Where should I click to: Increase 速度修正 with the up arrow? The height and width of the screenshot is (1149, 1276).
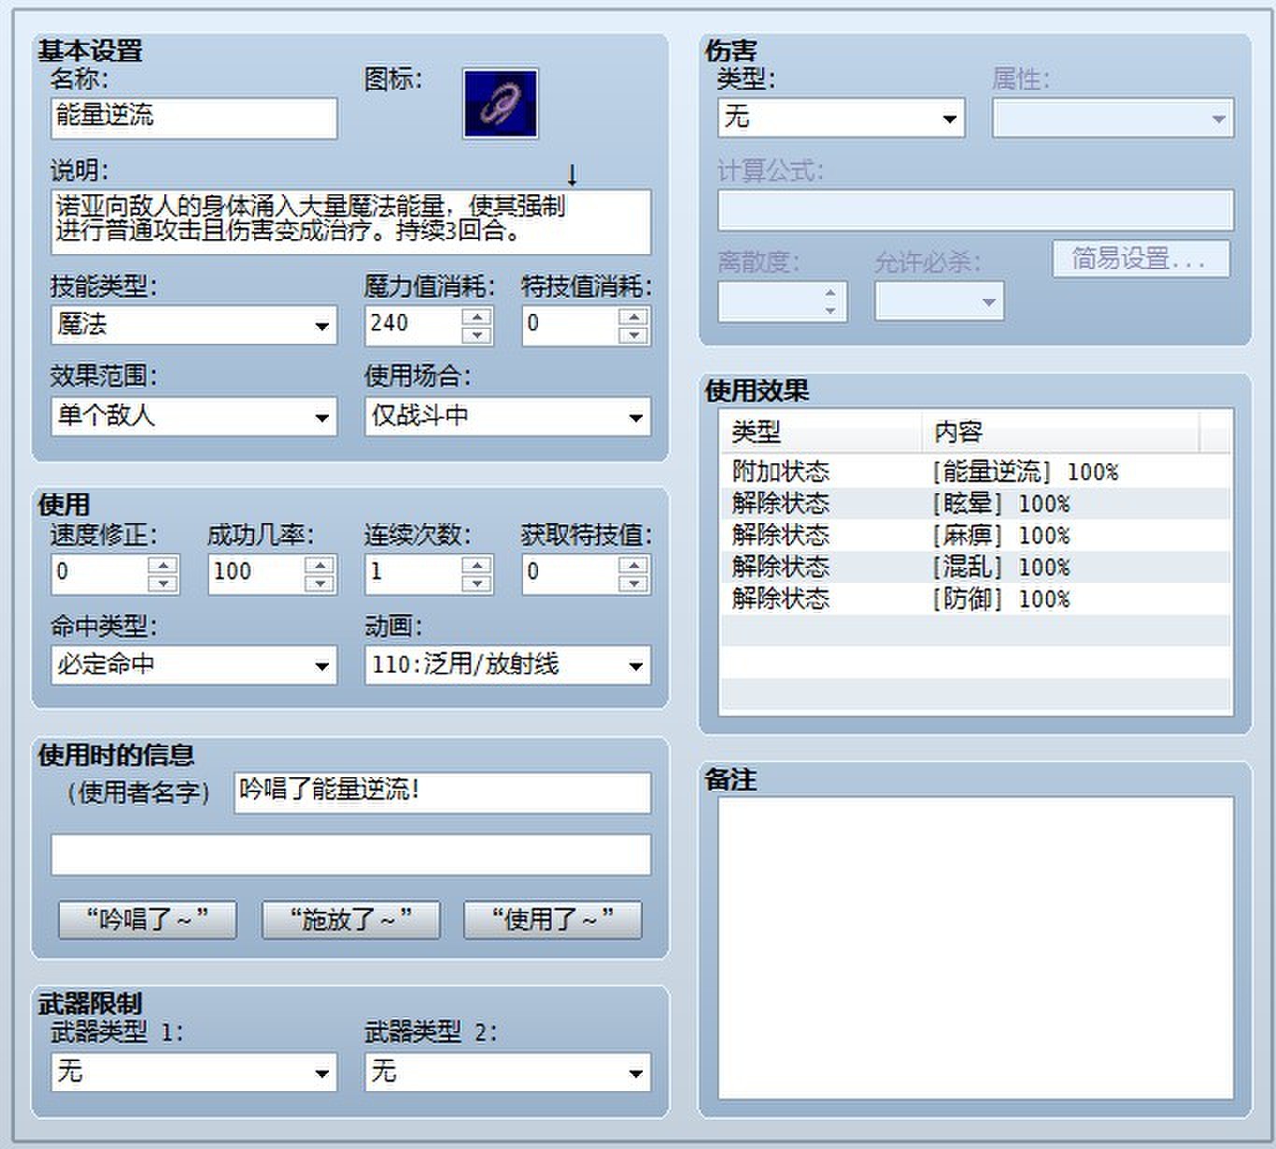coord(163,564)
